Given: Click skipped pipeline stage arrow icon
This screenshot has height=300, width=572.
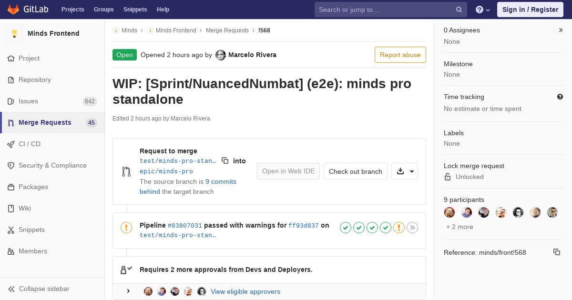Looking at the screenshot, I should tap(412, 228).
